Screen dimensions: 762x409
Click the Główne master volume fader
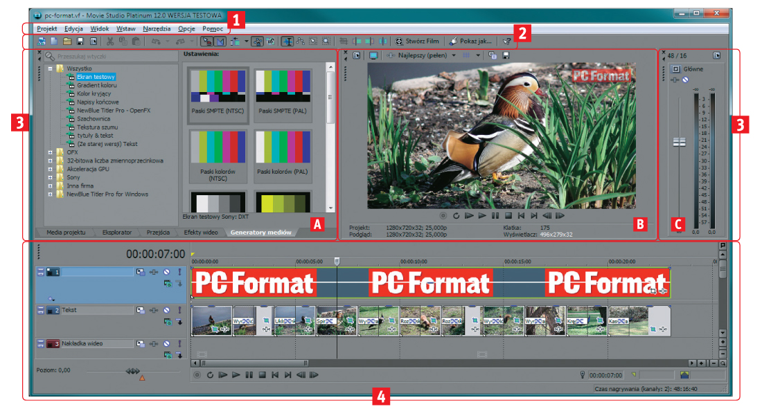pos(679,141)
